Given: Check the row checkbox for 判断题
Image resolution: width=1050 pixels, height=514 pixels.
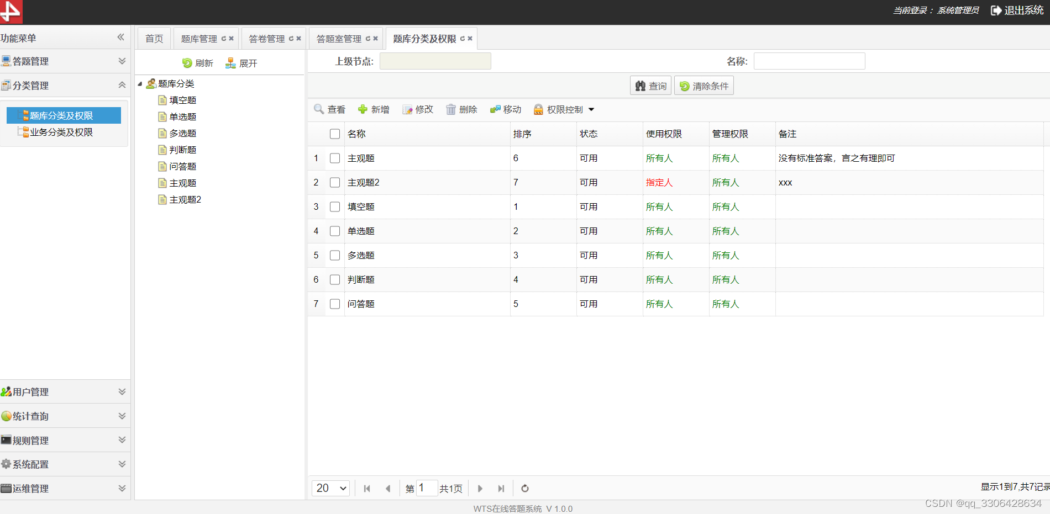Looking at the screenshot, I should tap(335, 279).
